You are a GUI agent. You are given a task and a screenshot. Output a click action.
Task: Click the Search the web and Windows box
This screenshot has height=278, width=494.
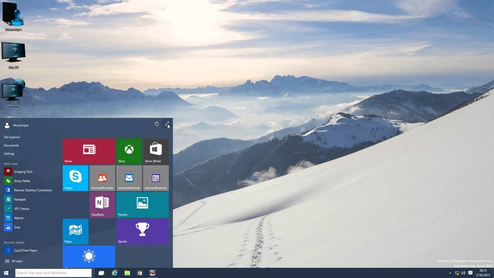(53, 273)
